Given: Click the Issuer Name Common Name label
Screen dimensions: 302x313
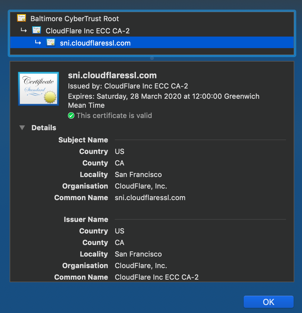Looking at the screenshot, I should tap(81, 277).
